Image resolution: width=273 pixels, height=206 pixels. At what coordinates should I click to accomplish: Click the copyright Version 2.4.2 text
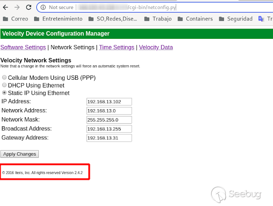click(x=42, y=173)
